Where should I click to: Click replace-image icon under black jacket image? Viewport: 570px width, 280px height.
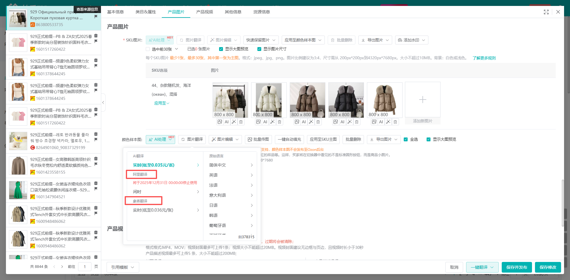335,122
